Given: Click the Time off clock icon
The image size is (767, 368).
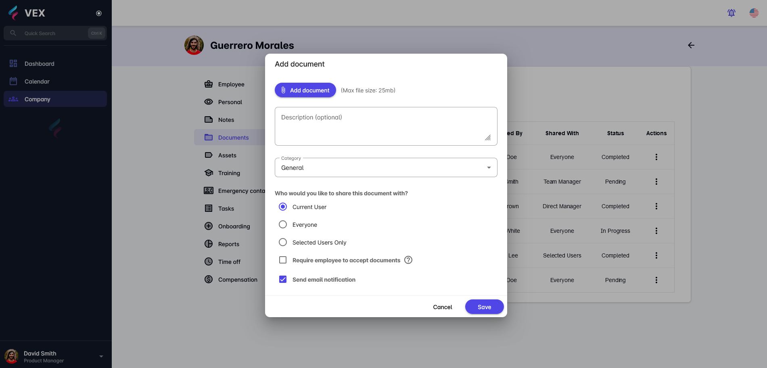Looking at the screenshot, I should [x=209, y=261].
